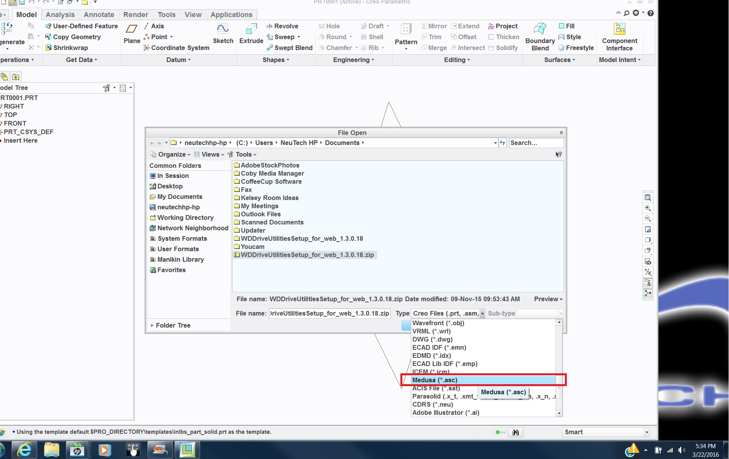Viewport: 729px width, 459px height.
Task: Open the Favorites folder link
Action: 168,270
